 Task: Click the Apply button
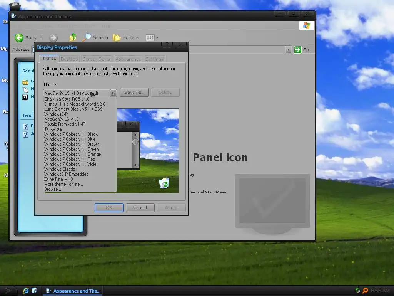tap(171, 207)
